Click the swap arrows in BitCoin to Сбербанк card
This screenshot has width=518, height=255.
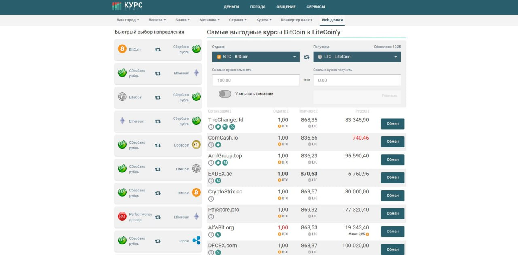[158, 49]
